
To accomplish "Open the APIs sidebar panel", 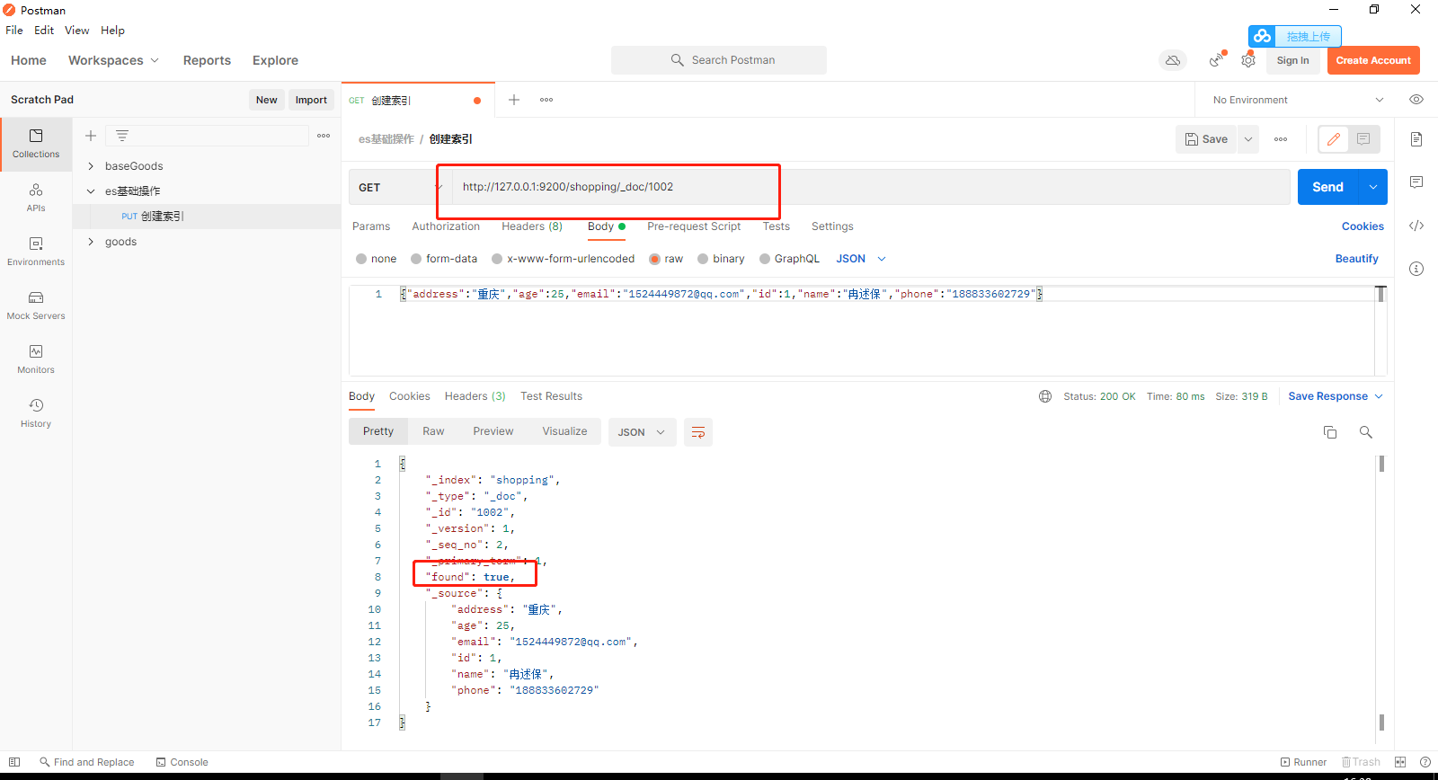I will point(36,198).
